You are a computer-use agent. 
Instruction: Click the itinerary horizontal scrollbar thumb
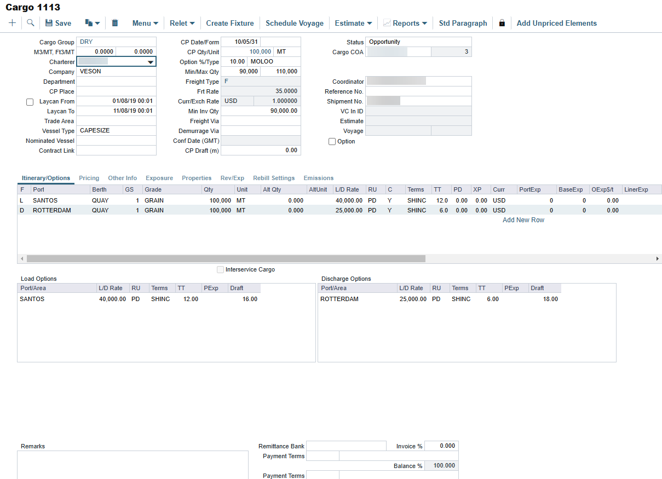pyautogui.click(x=226, y=258)
